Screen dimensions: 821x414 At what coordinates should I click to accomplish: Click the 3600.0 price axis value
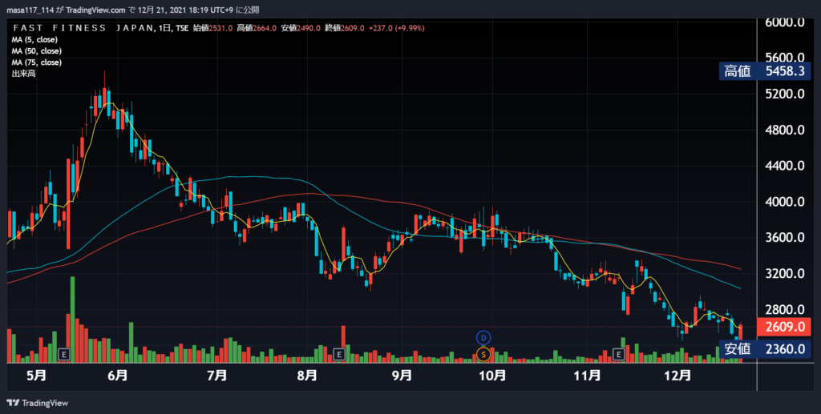coord(784,238)
